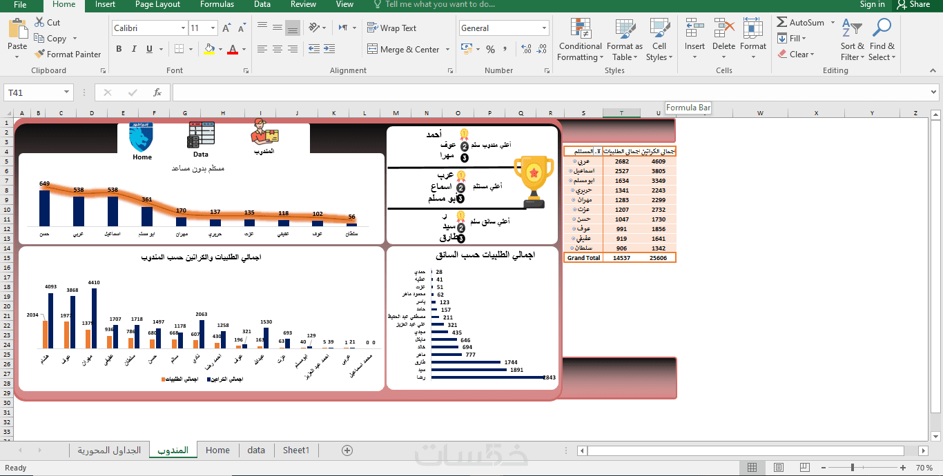The height and width of the screenshot is (476, 943).
Task: Open Font dialog launcher
Action: pyautogui.click(x=246, y=70)
